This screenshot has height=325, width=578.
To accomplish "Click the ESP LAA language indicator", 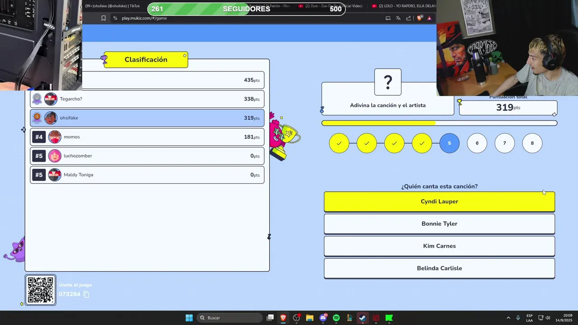I will pyautogui.click(x=529, y=318).
